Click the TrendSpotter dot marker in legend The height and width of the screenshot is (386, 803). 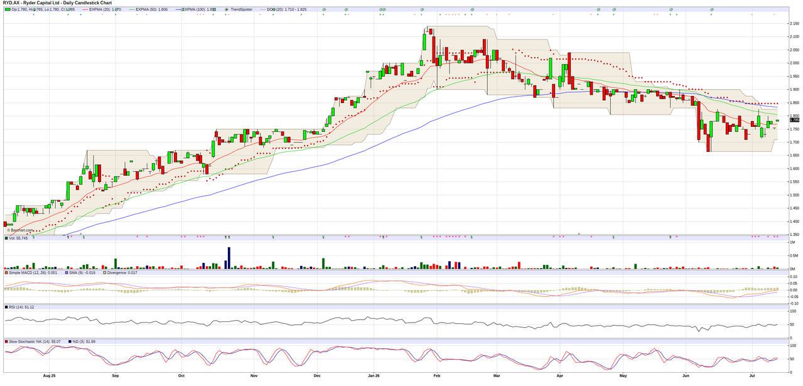(227, 9)
